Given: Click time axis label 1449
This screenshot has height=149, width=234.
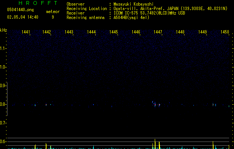Looking at the screenshot, I should tap(202, 32).
